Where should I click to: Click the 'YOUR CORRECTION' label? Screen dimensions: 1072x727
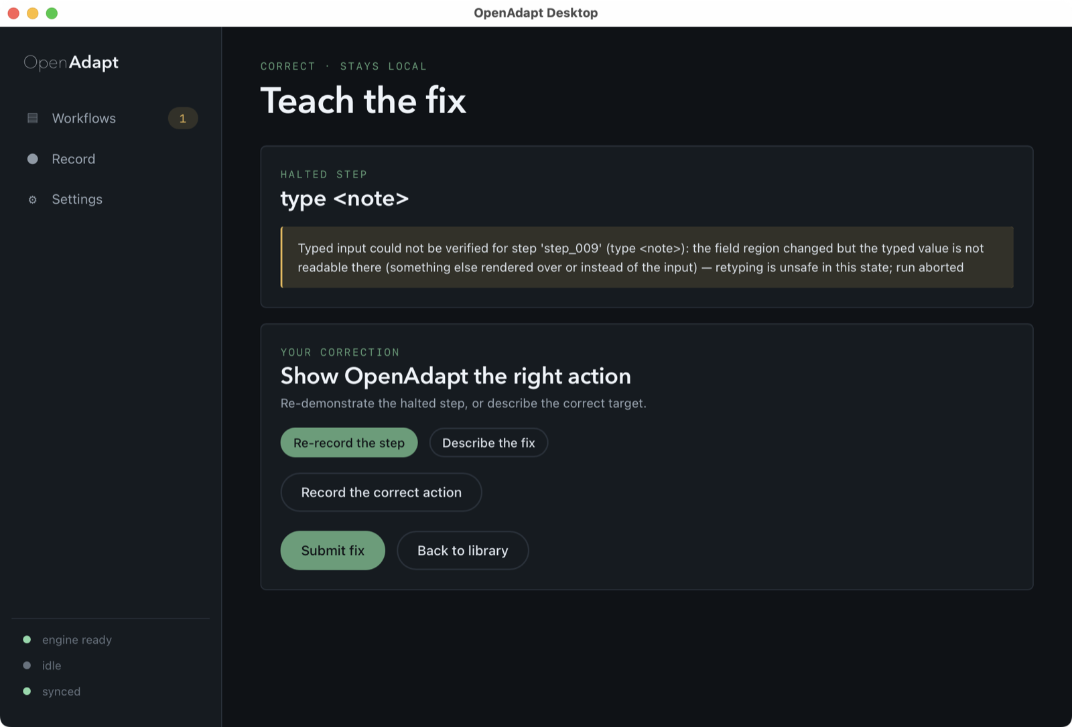point(340,352)
